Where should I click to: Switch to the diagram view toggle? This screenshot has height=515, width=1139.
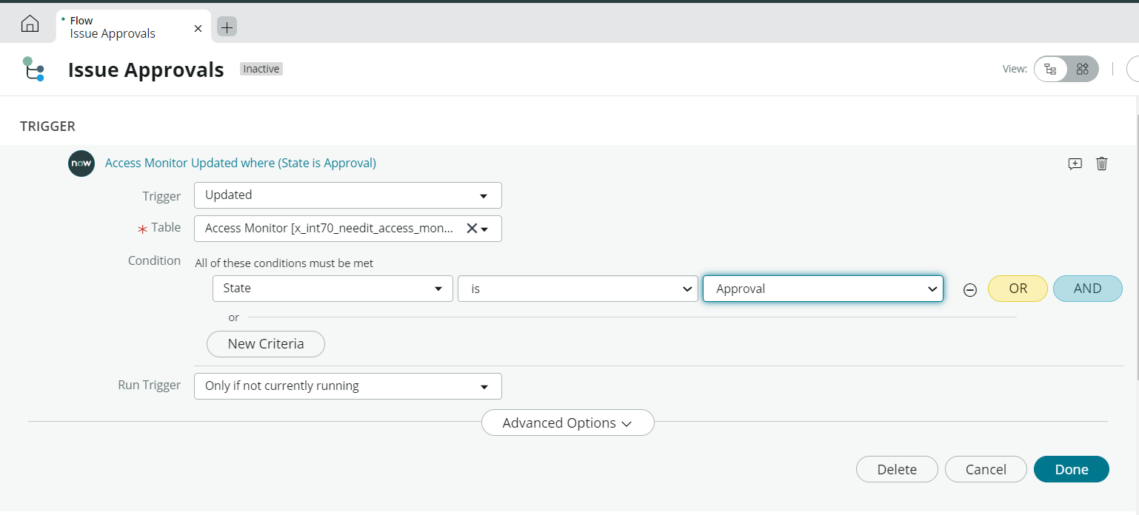pos(1050,69)
